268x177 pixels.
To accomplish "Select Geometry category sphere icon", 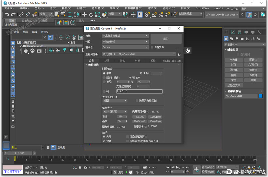I will 226,39.
